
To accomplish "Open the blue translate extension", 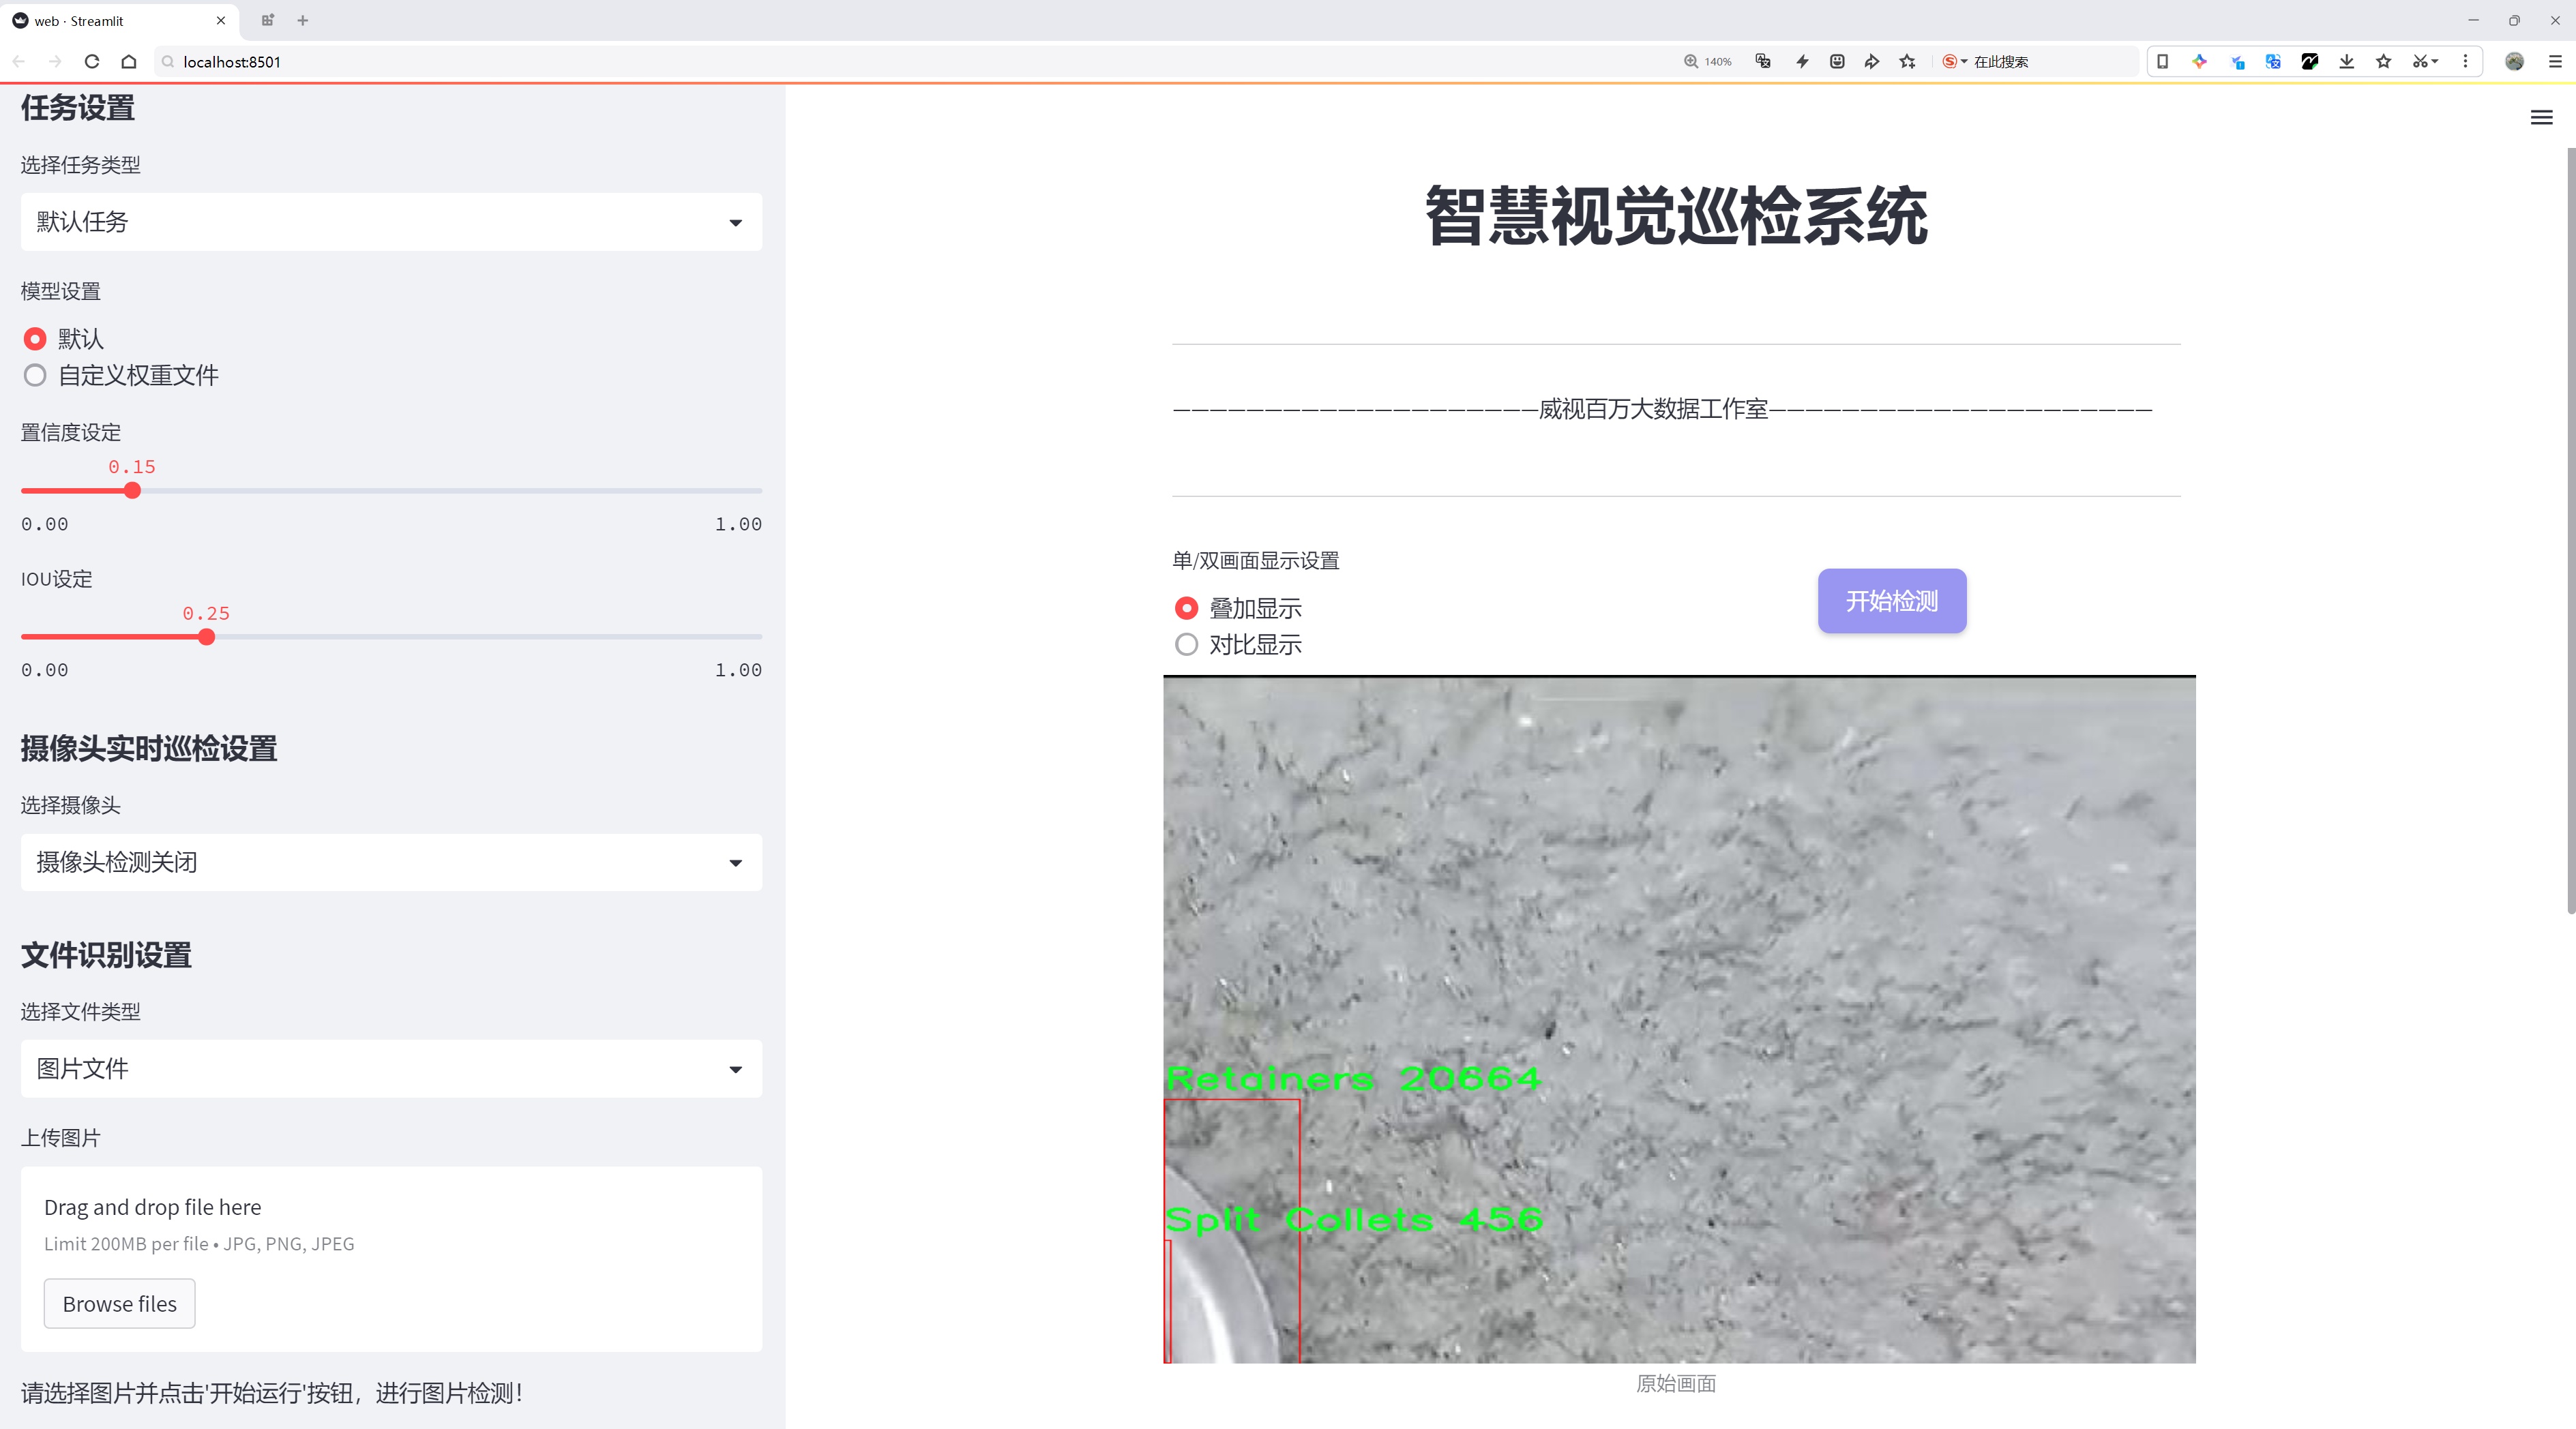I will (x=2273, y=62).
